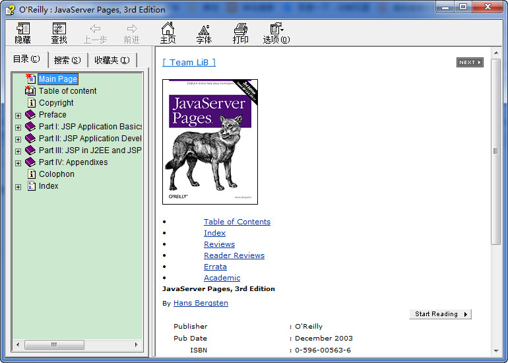Click the Colophon info page icon
Viewport: 508px width, 363px height.
click(x=32, y=174)
